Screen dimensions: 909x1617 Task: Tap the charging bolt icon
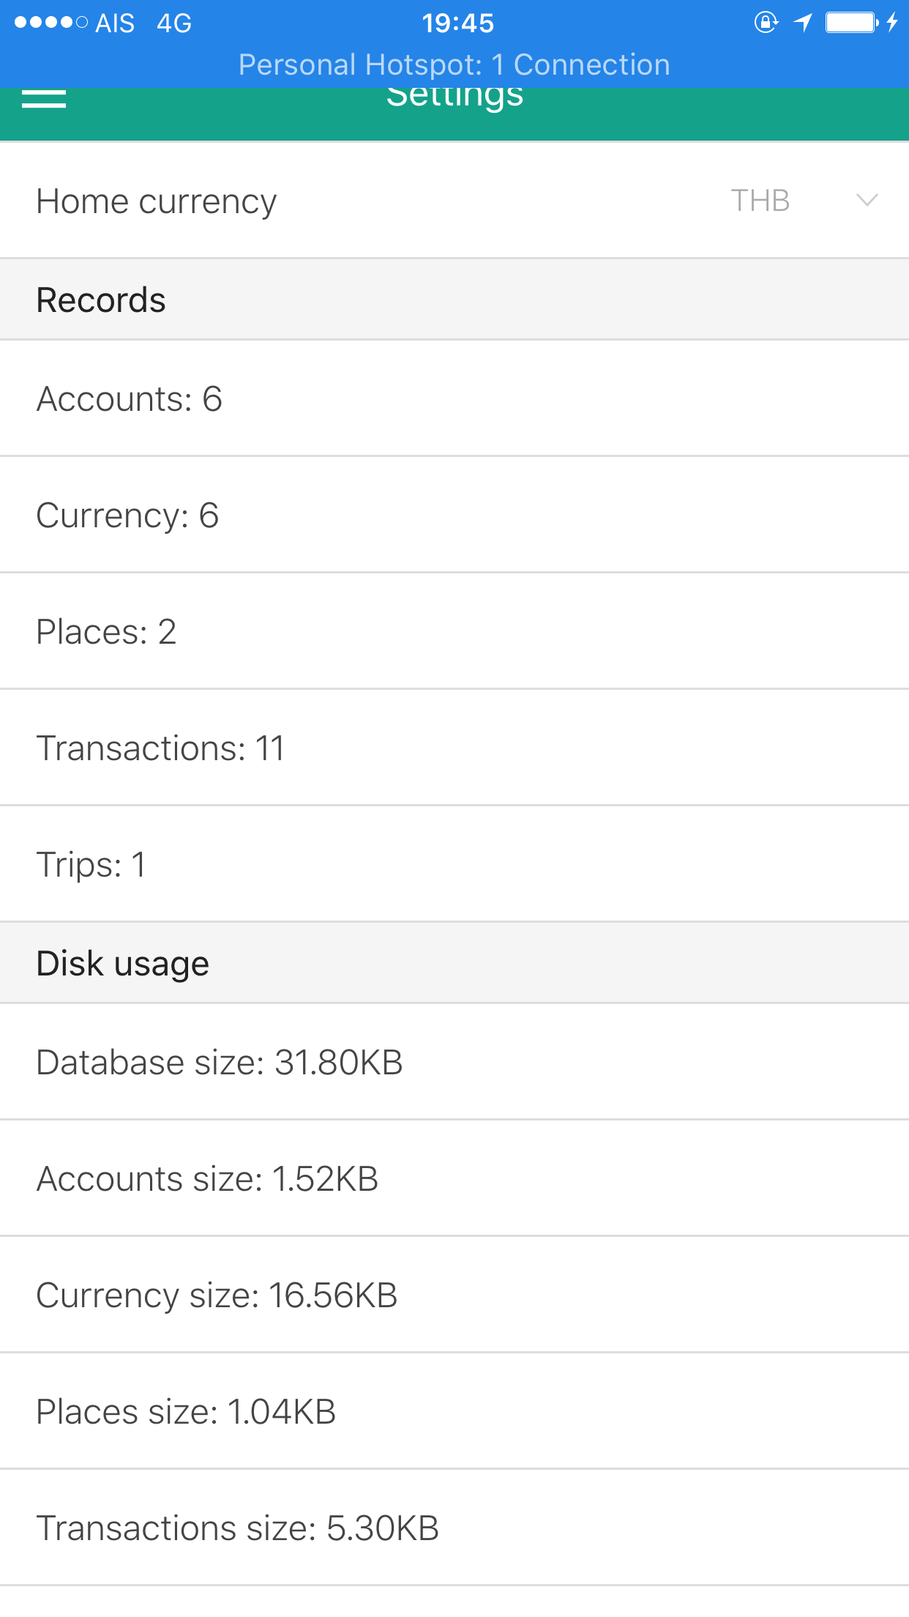pyautogui.click(x=892, y=23)
